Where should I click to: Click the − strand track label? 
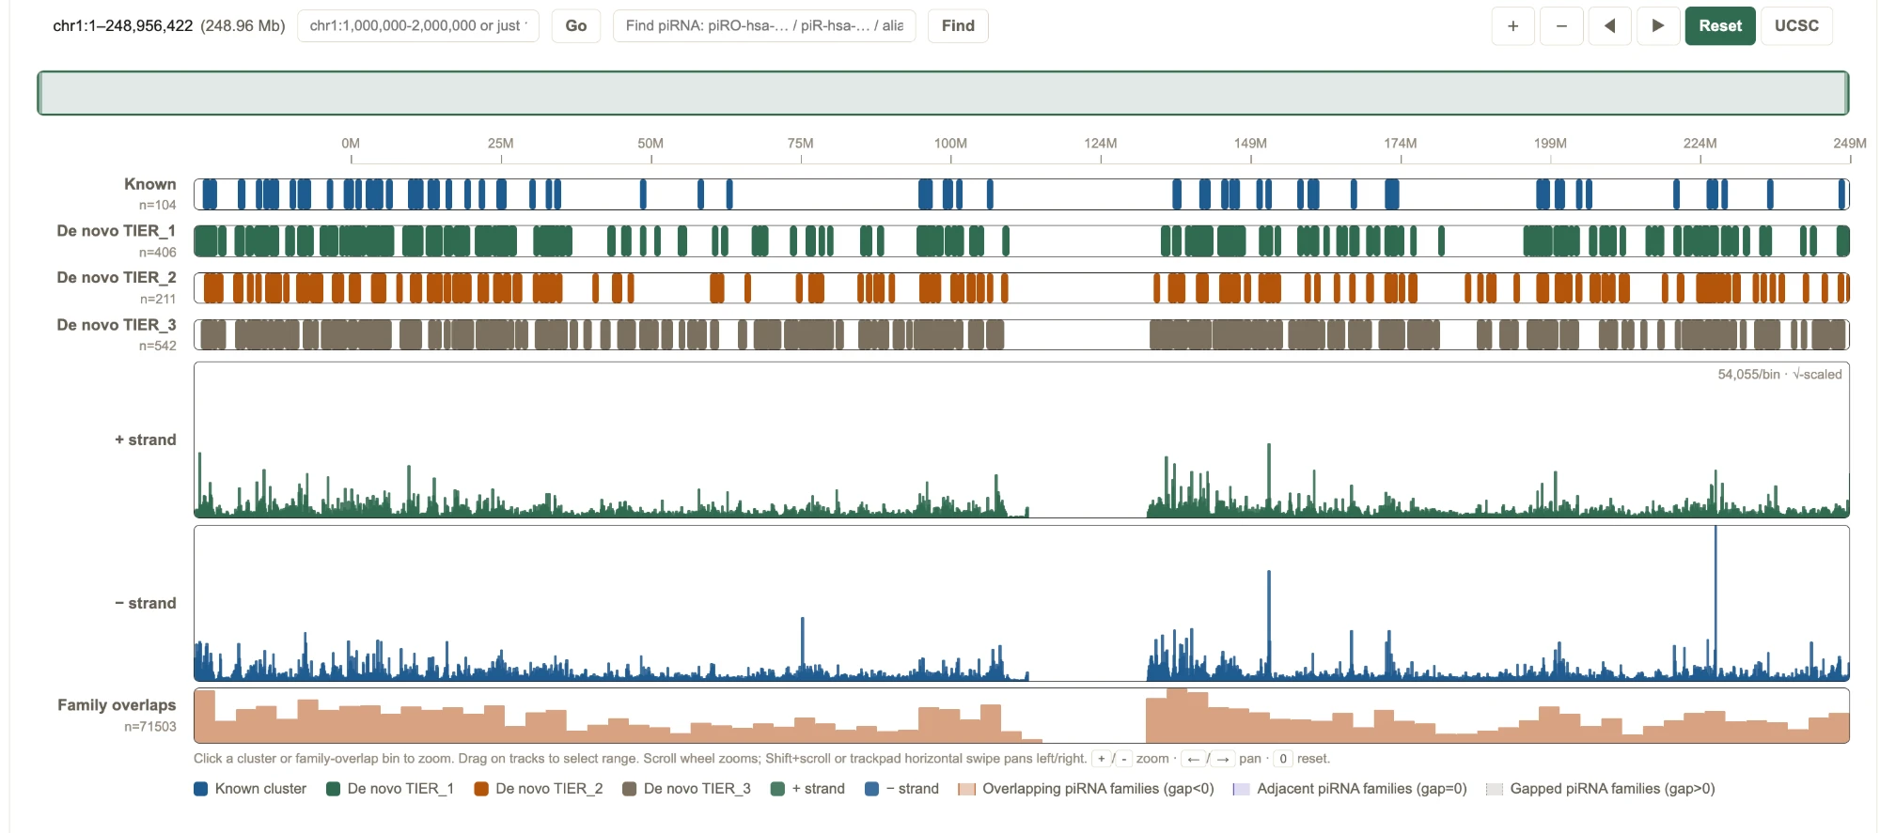[146, 603]
